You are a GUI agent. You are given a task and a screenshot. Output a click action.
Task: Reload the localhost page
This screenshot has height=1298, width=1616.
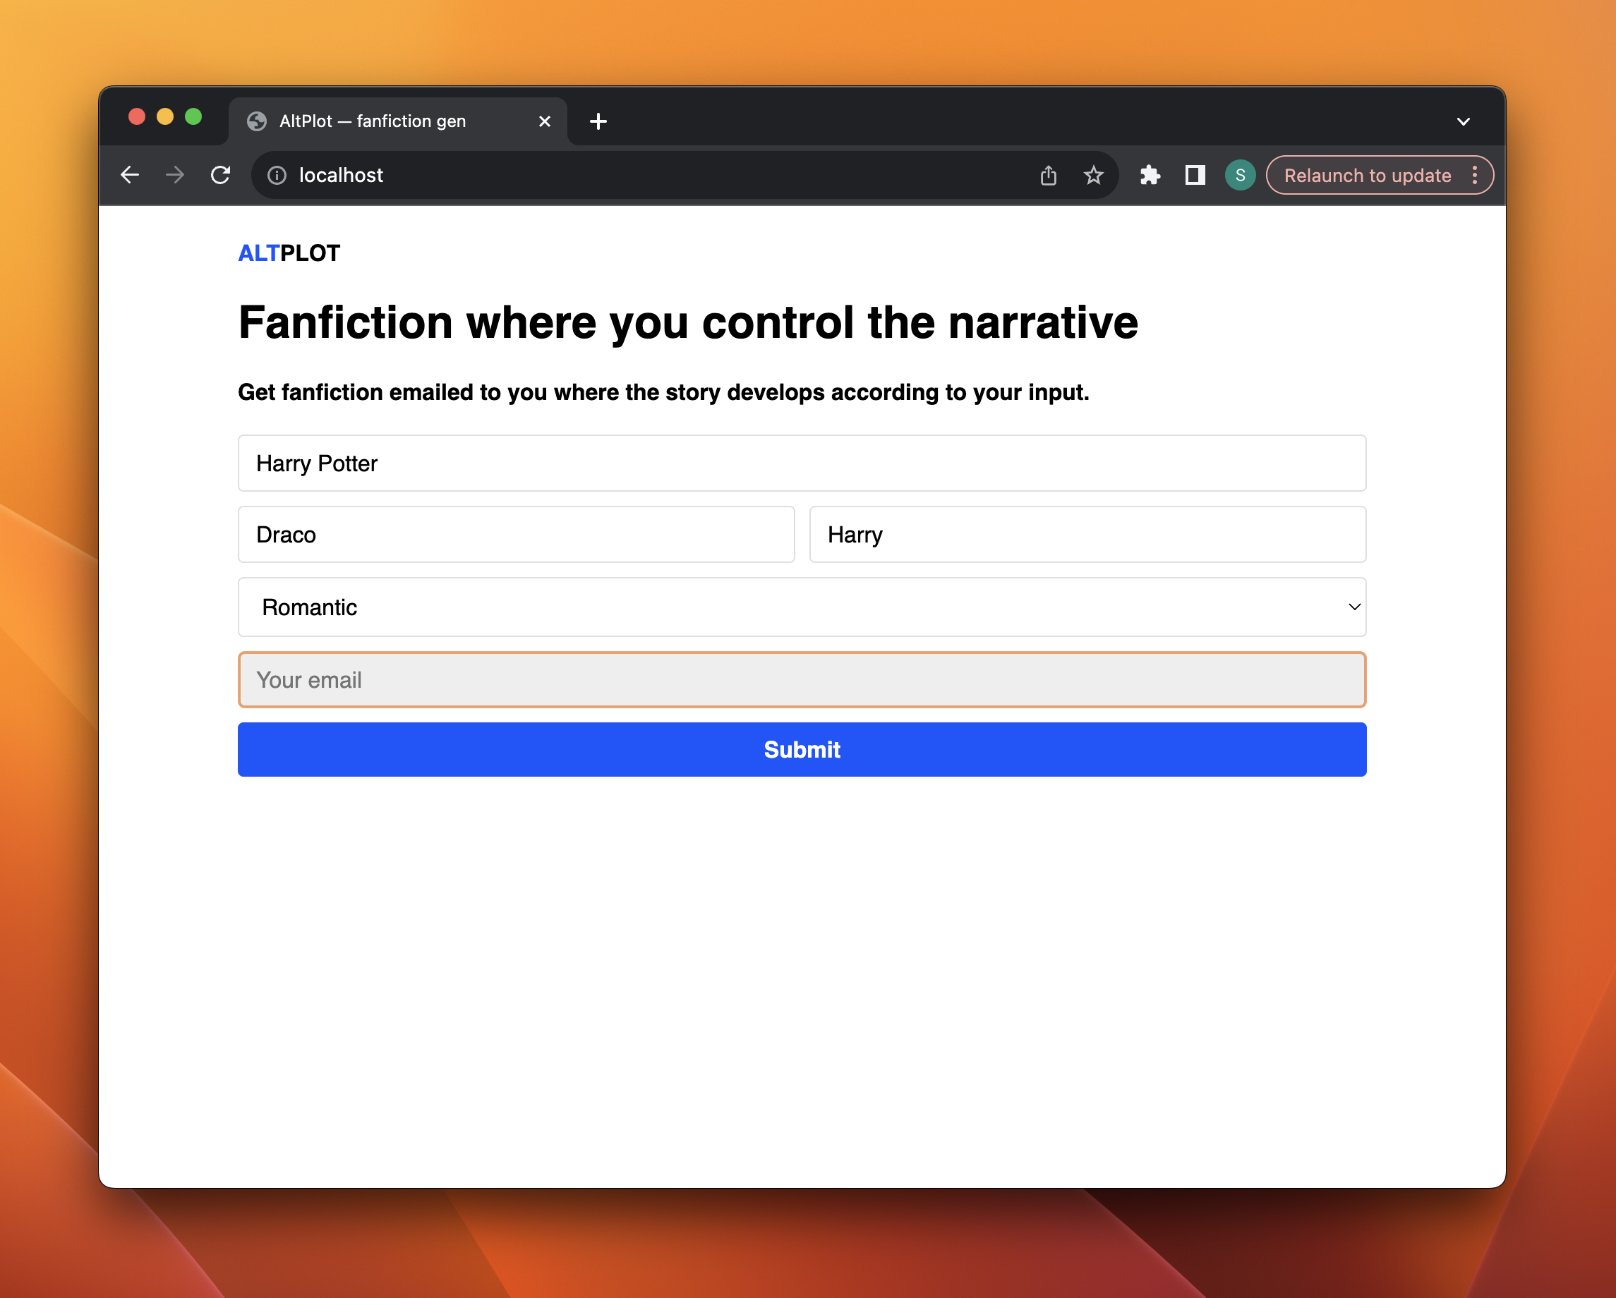(x=220, y=176)
